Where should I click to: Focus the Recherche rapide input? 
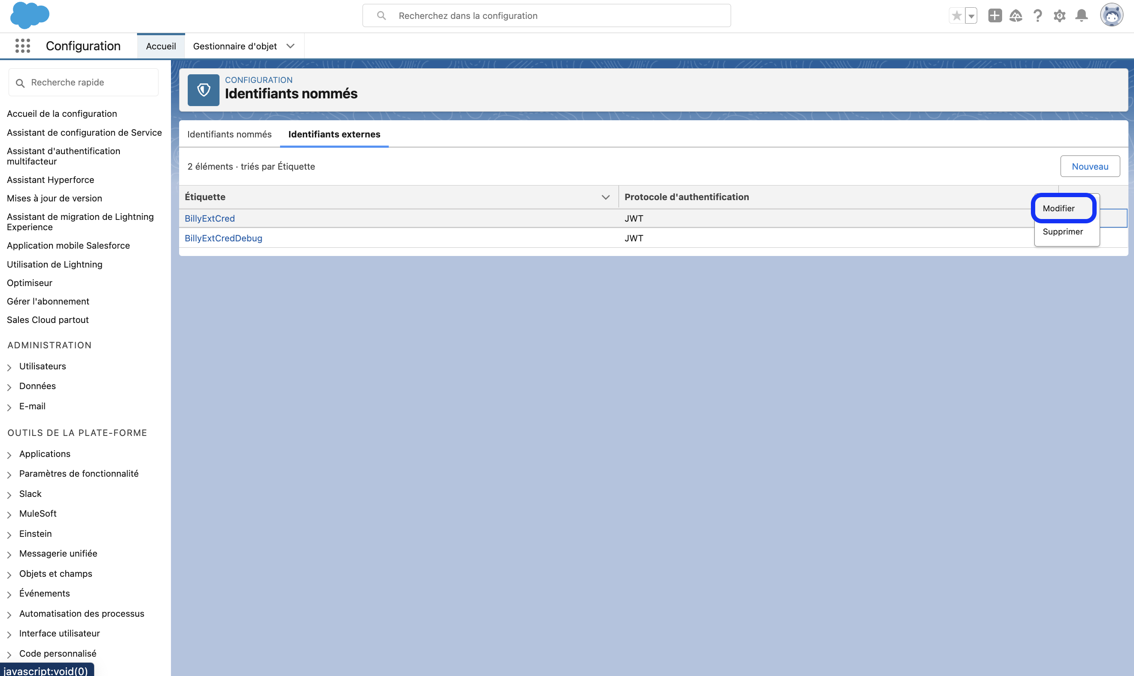[x=84, y=82]
